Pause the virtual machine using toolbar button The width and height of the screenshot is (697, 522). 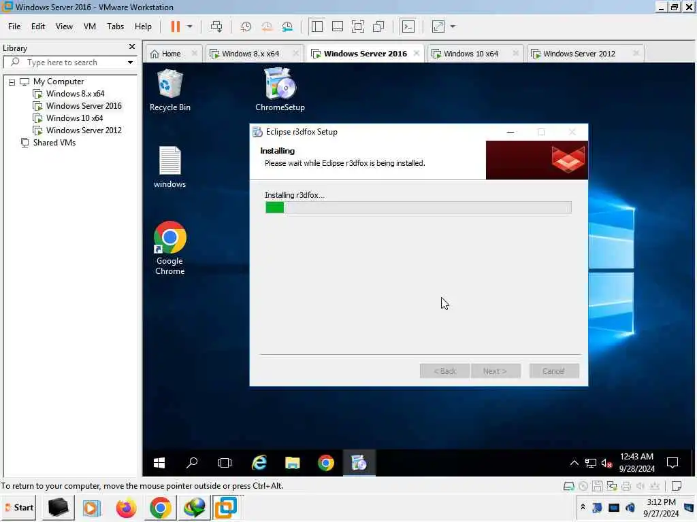(176, 27)
